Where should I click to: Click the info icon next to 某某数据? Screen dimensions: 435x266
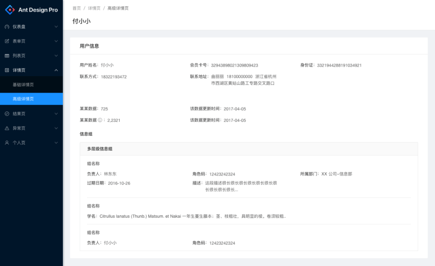[x=100, y=120]
